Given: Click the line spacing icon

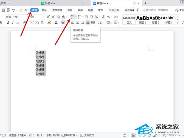Looking at the screenshot, I should (100, 22).
